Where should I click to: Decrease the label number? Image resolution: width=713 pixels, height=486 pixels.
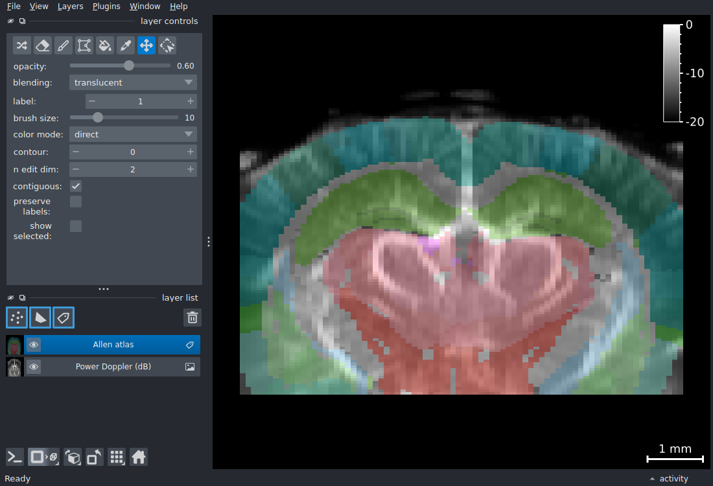92,101
